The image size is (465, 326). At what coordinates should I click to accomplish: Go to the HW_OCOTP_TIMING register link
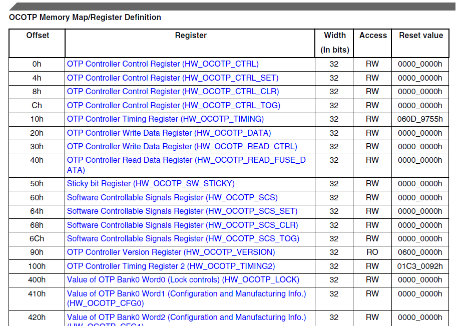pos(165,119)
